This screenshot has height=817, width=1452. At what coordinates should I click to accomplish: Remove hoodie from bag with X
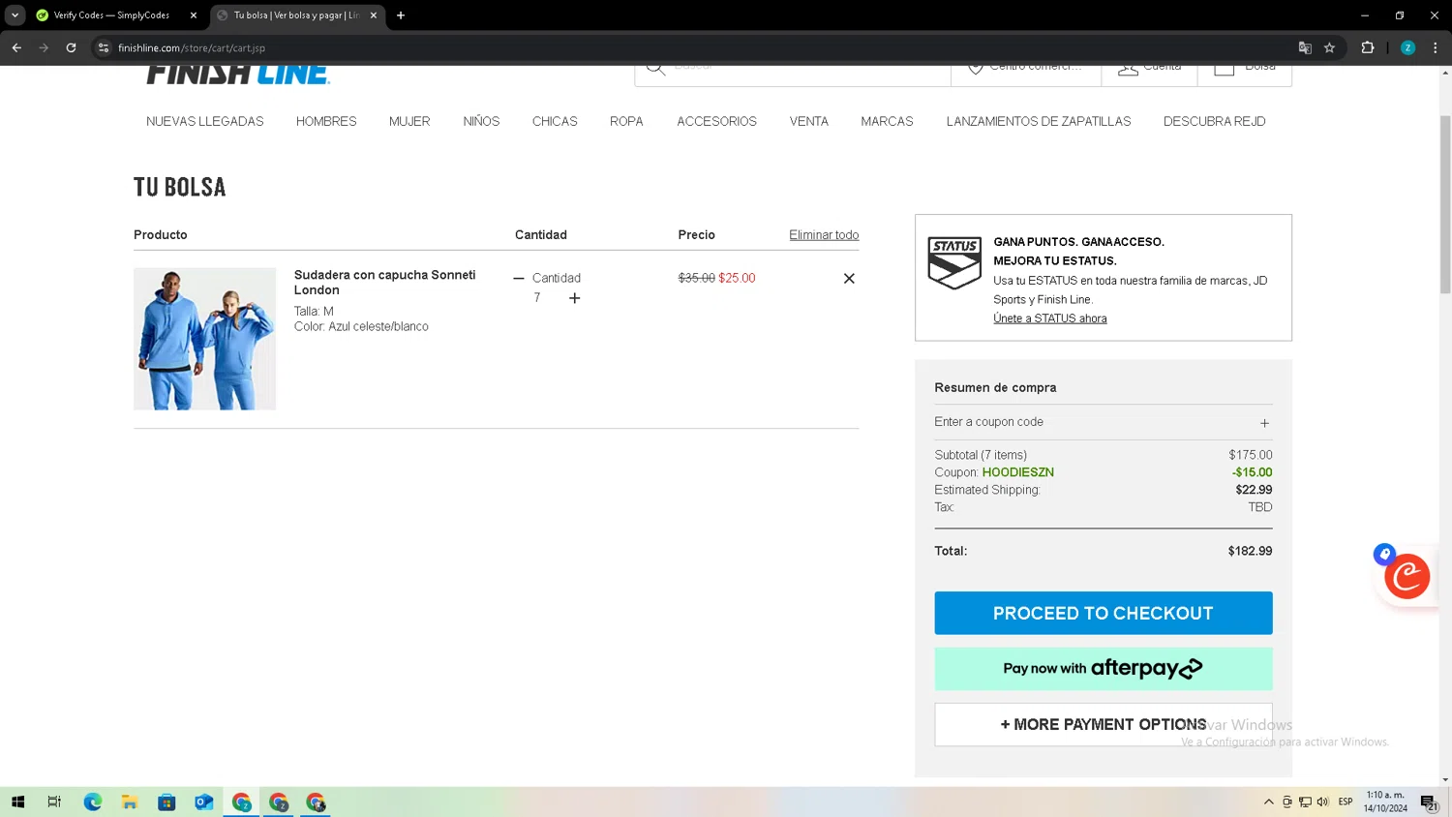[x=849, y=279]
